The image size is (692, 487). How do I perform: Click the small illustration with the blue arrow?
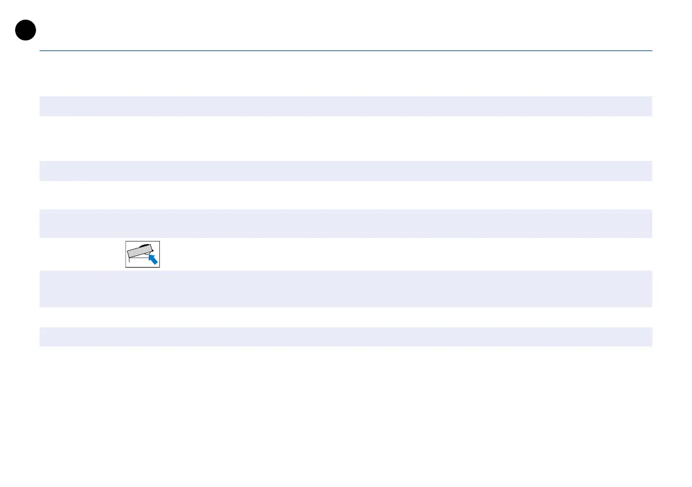click(142, 254)
